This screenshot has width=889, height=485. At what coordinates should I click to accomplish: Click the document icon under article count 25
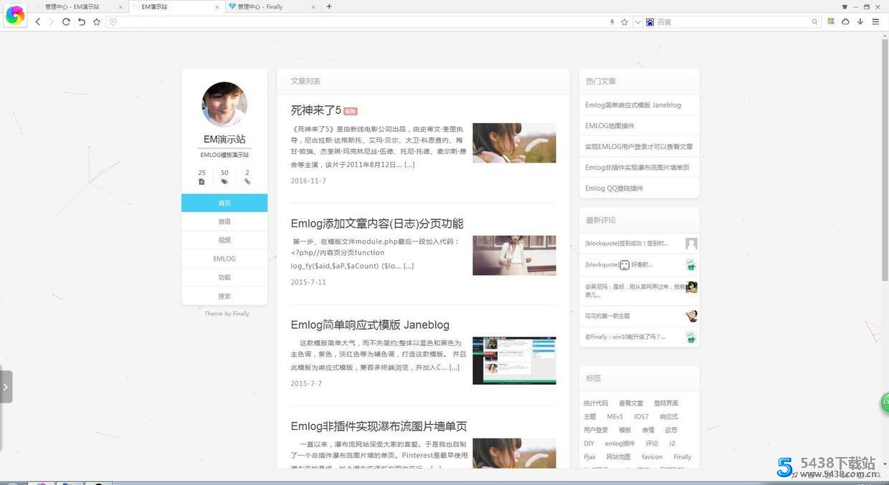coord(201,181)
